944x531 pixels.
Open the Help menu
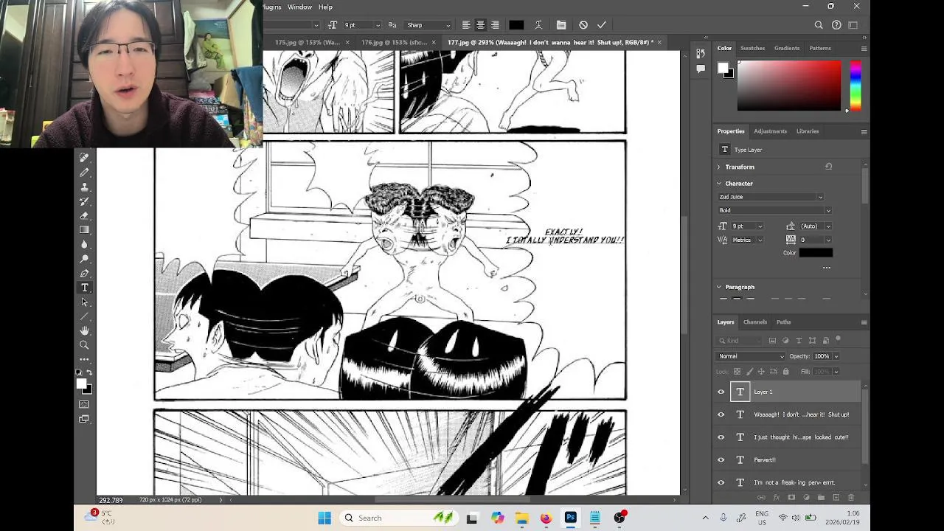325,7
